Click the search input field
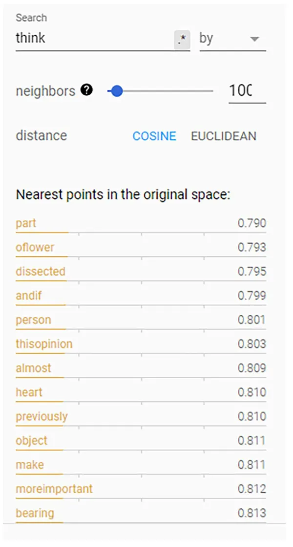293x547 pixels. 93,39
